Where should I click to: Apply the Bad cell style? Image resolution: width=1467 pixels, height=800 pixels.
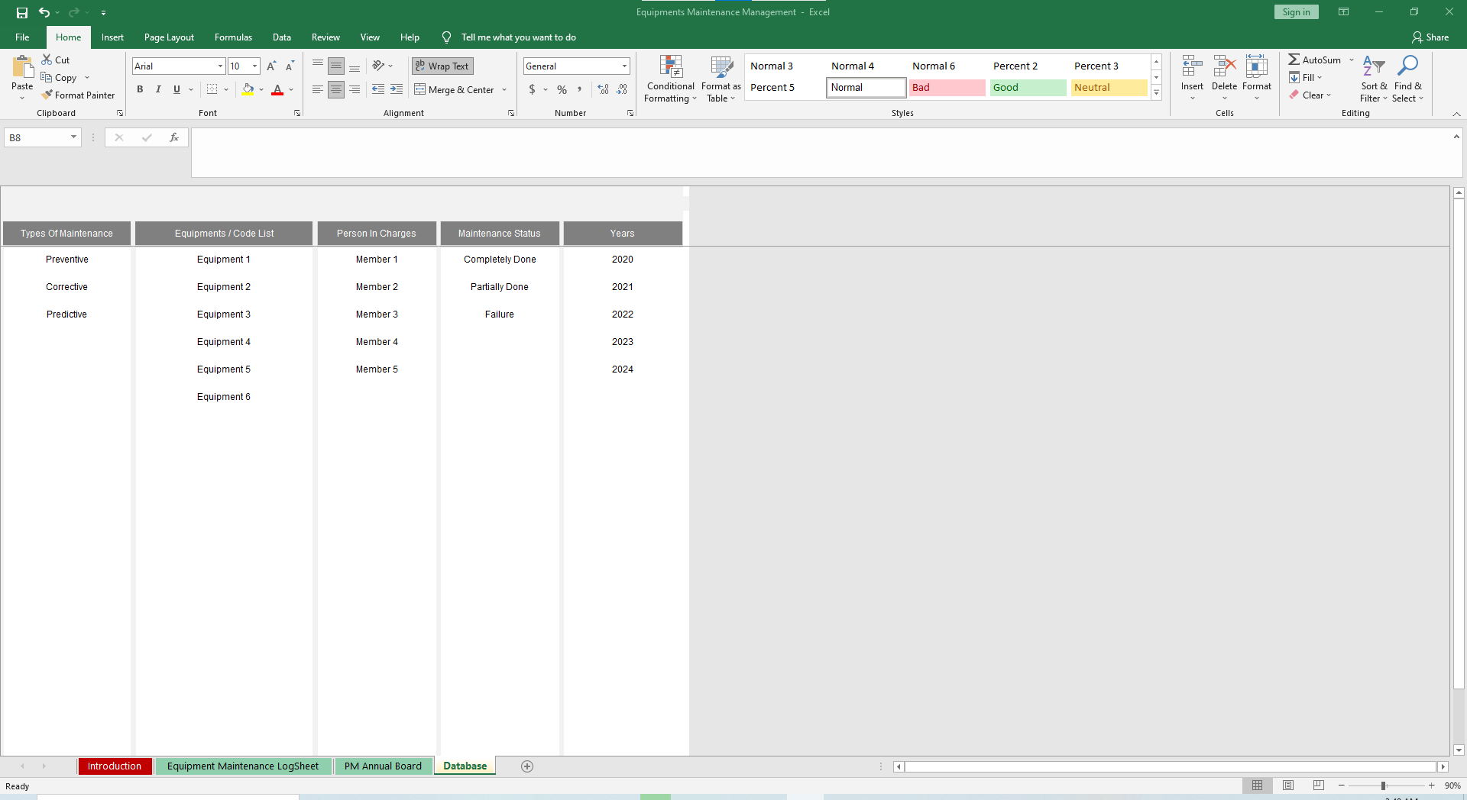[947, 88]
